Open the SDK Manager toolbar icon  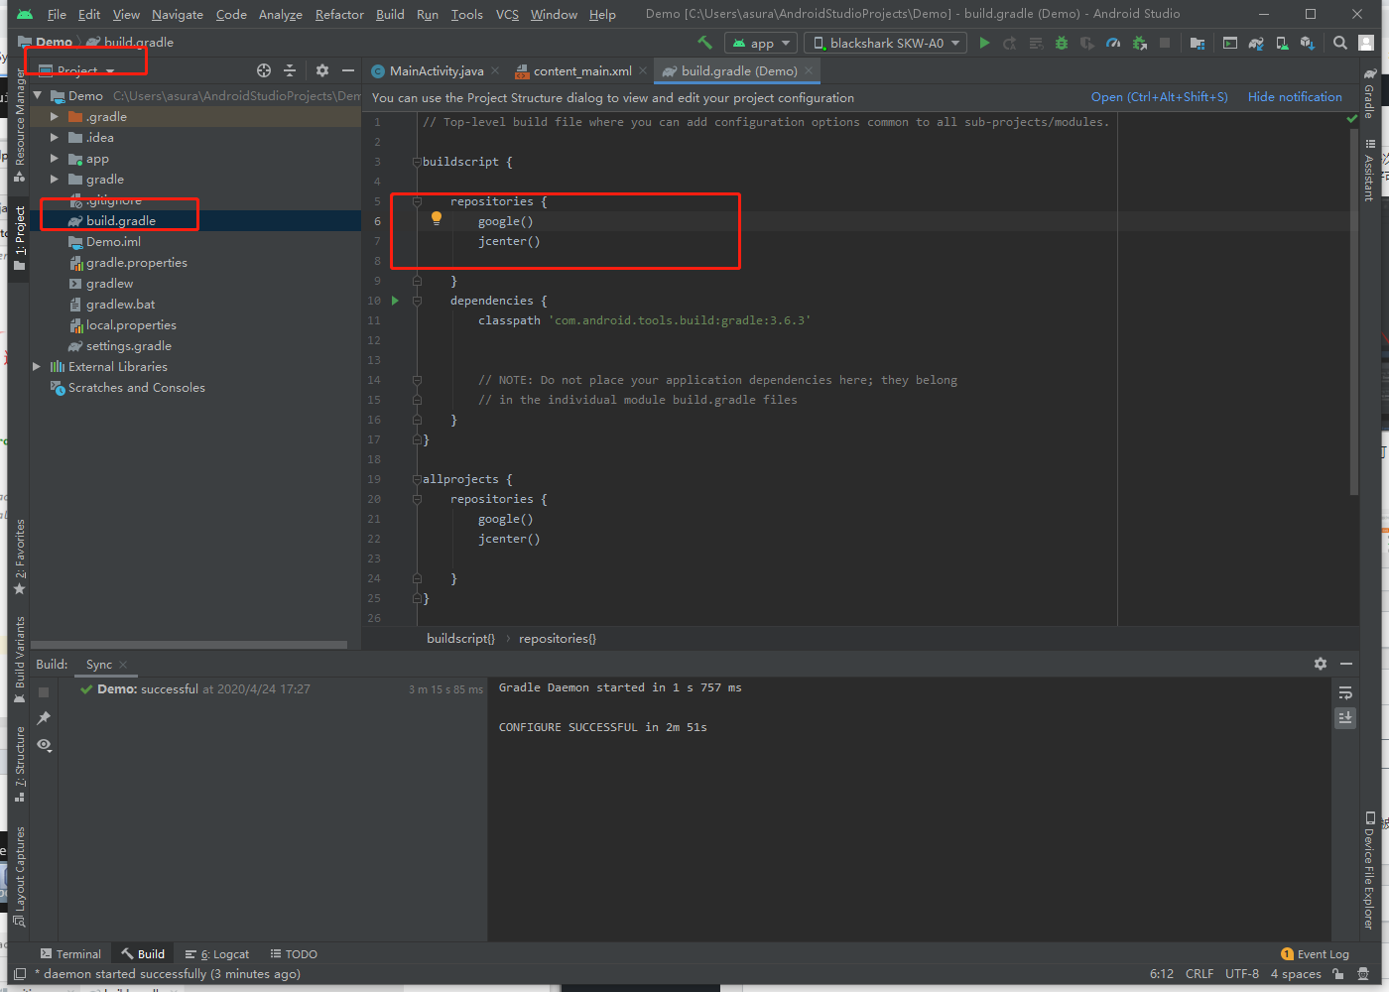pyautogui.click(x=1308, y=43)
